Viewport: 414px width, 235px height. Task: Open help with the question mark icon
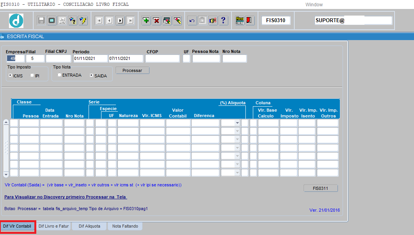(223, 21)
